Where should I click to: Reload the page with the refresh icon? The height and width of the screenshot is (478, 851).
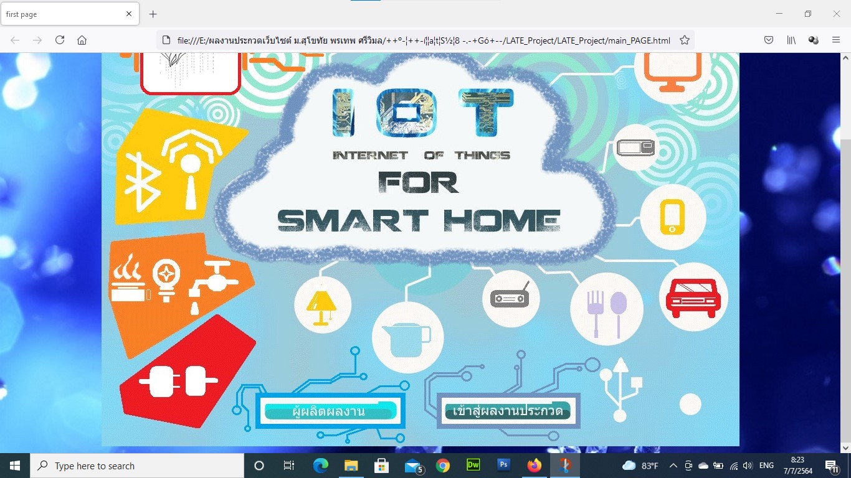(x=60, y=40)
